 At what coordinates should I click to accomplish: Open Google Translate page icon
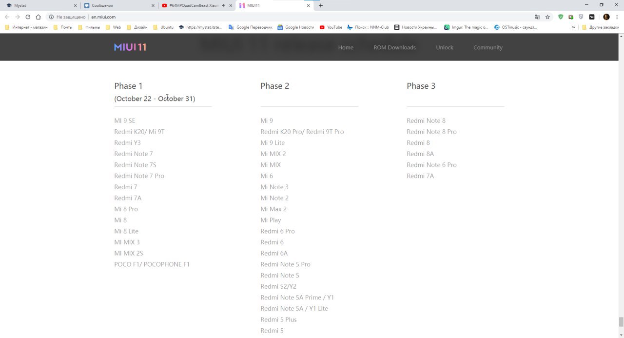(x=537, y=17)
